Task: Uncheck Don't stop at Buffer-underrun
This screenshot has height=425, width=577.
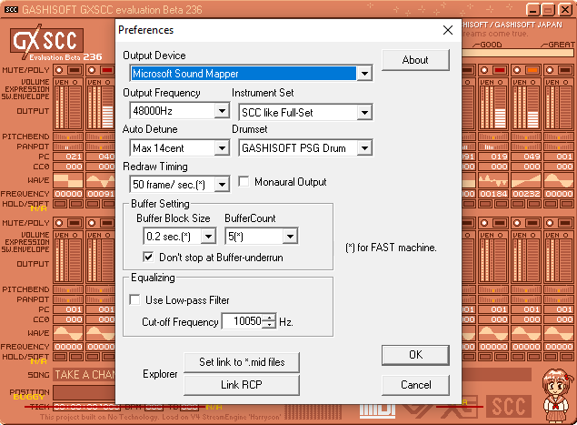Action: click(148, 257)
